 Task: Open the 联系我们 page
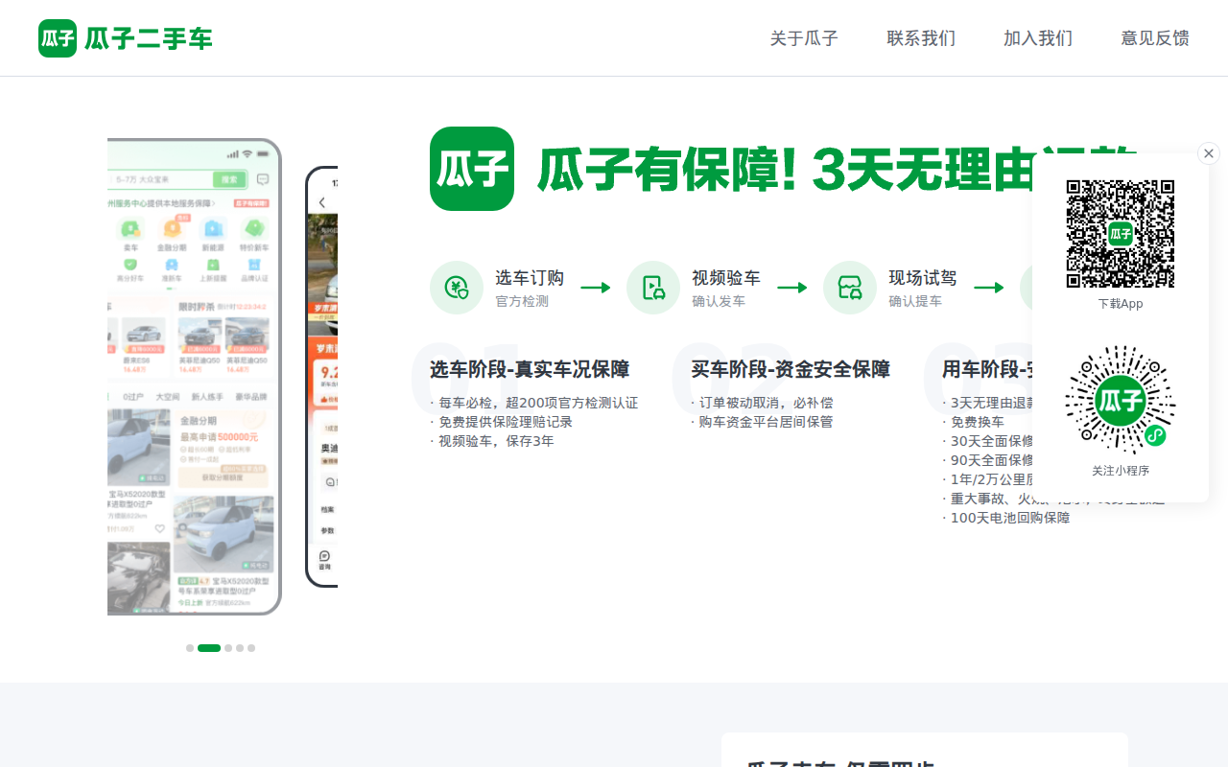click(921, 38)
